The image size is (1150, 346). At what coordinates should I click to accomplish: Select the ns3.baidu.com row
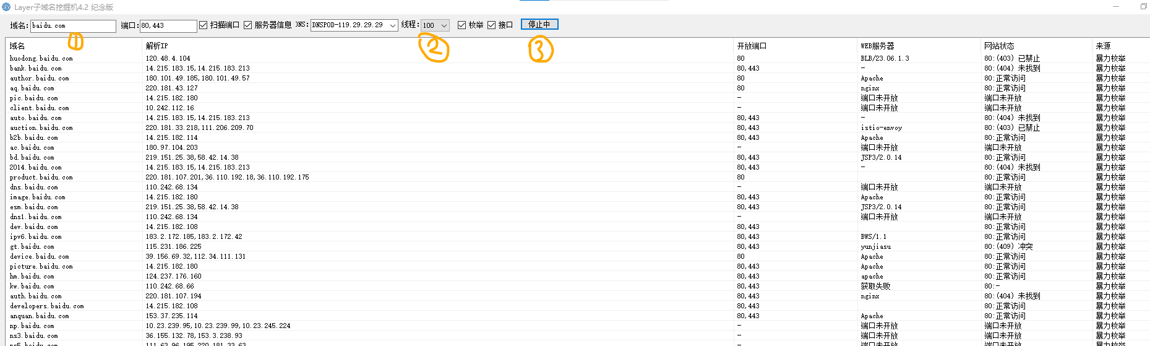coord(578,335)
